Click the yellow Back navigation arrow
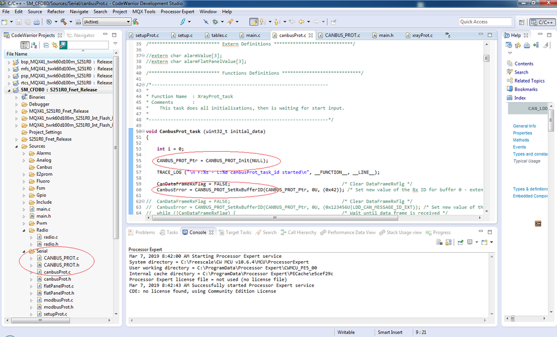 pos(301,22)
